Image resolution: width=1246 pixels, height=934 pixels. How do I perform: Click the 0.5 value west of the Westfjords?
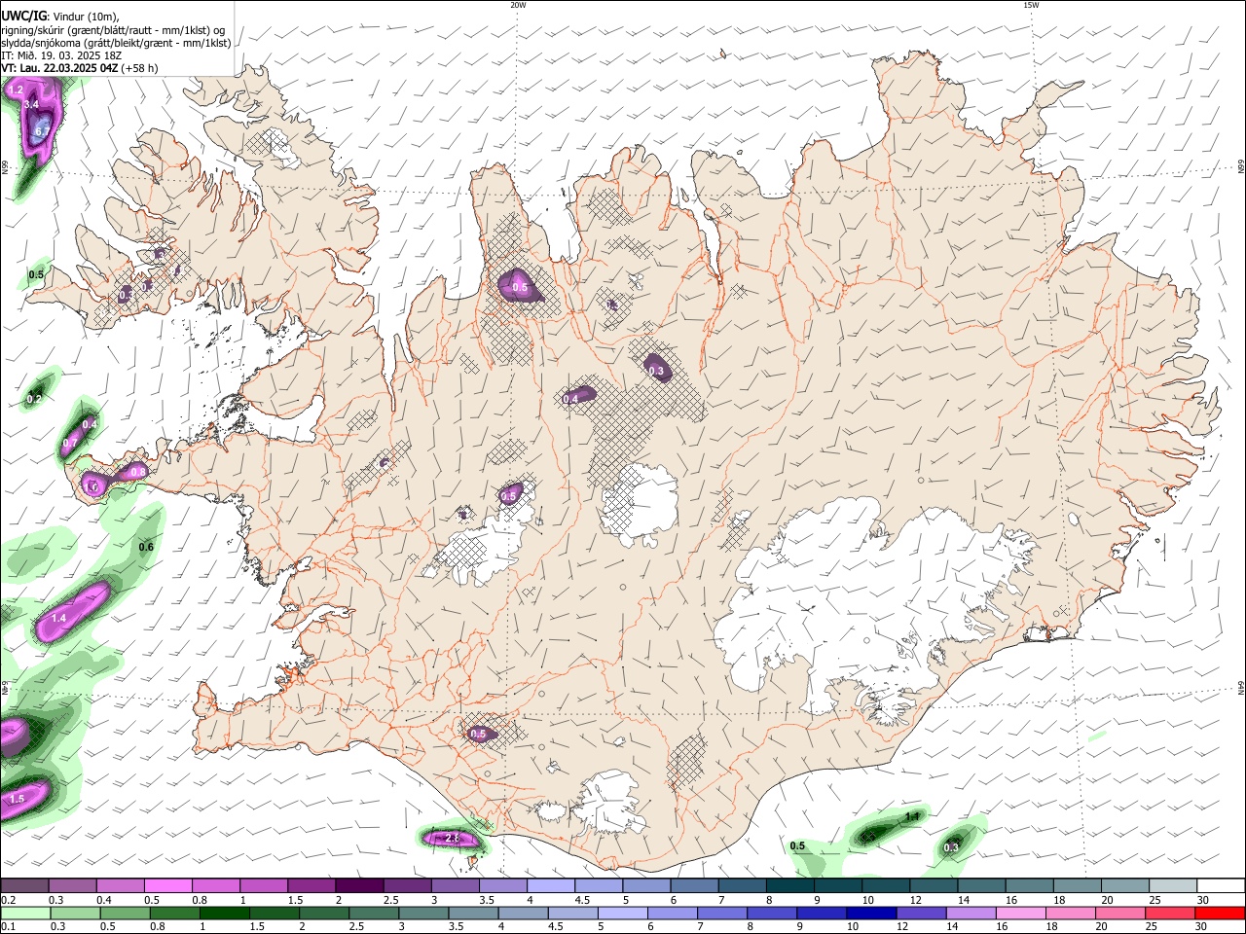[36, 275]
